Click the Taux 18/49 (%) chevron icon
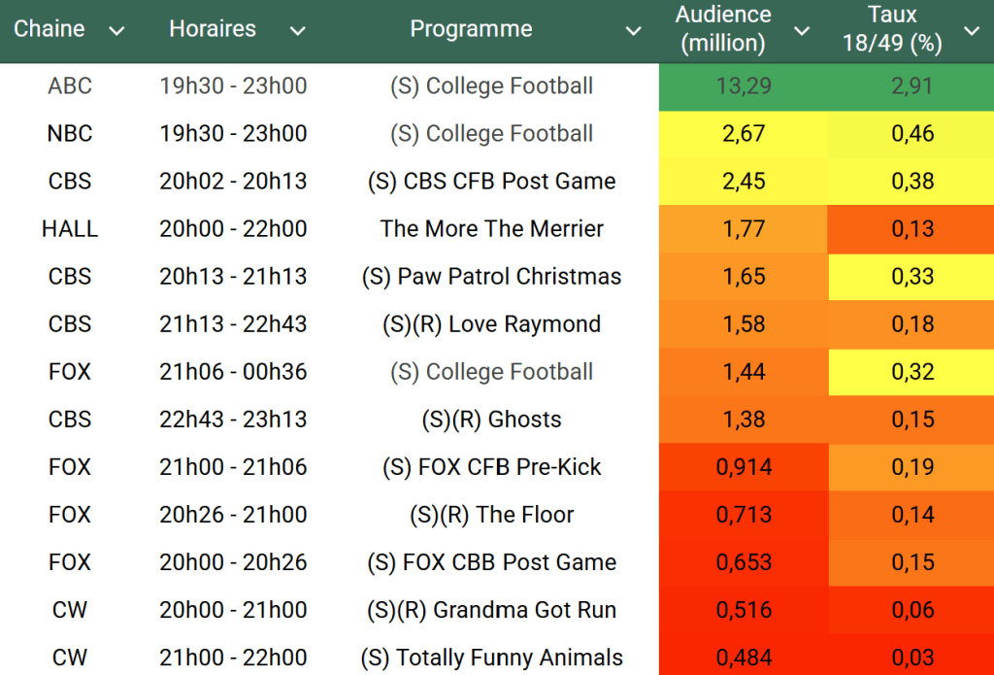 coord(971,31)
